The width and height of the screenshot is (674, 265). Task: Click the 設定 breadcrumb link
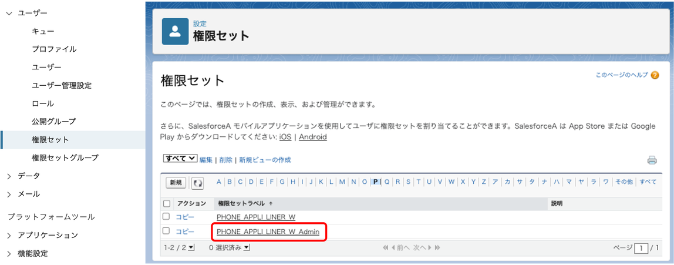(x=200, y=24)
